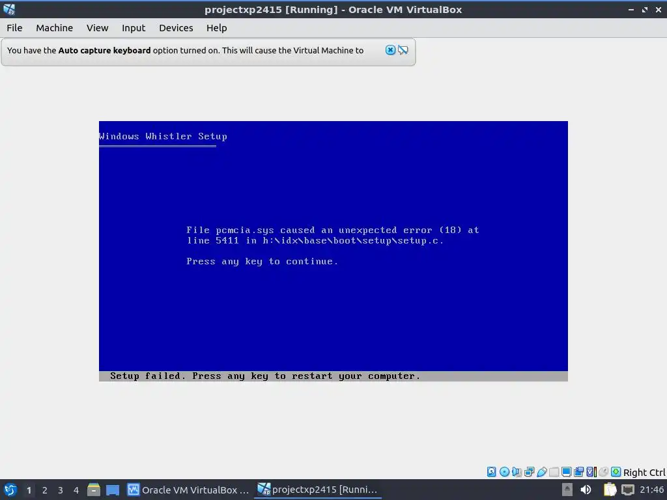Image resolution: width=667 pixels, height=500 pixels.
Task: Click the 'Setup failed' status bar in the VM
Action: coord(333,376)
